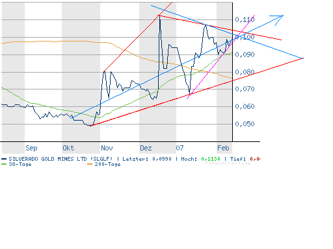The width and height of the screenshot is (333, 249).
Task: Select the Dez month label
Action: tap(146, 148)
